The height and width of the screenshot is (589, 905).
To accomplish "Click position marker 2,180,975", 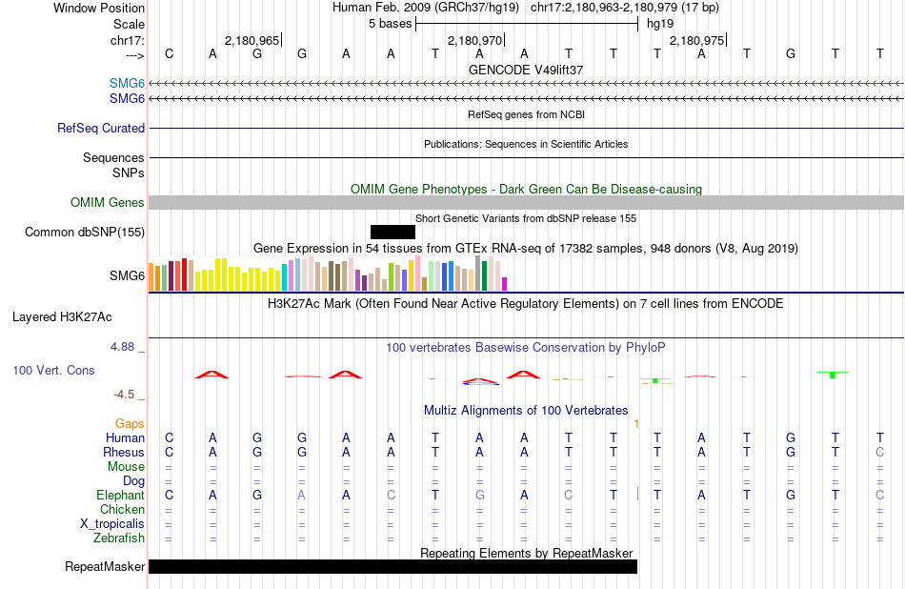I will point(696,40).
